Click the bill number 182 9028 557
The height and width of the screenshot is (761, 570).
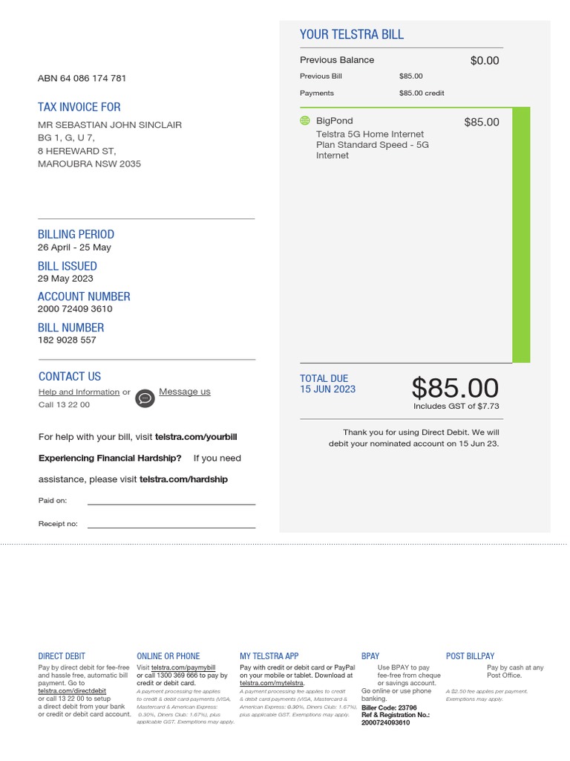tap(67, 340)
